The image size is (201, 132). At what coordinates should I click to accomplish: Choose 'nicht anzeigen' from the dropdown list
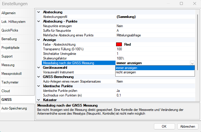(126, 72)
